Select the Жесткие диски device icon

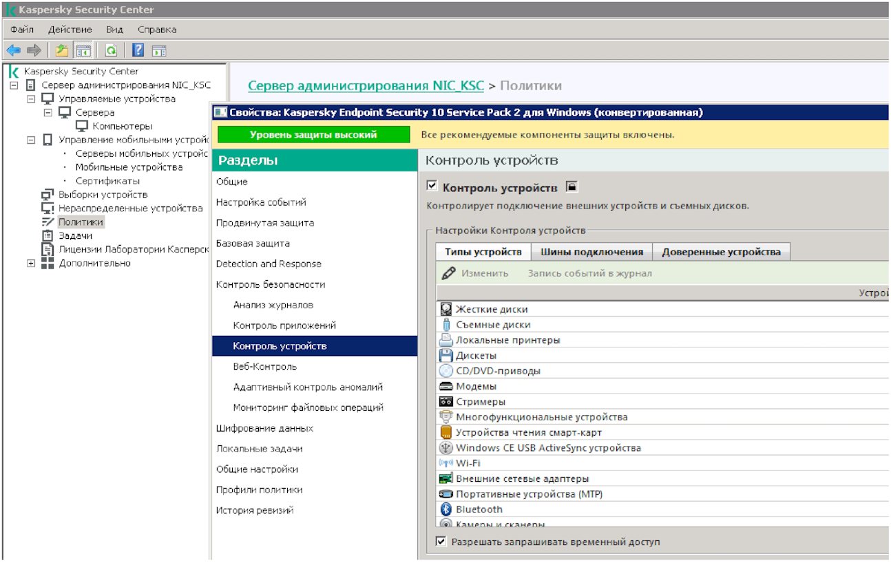[x=446, y=310]
